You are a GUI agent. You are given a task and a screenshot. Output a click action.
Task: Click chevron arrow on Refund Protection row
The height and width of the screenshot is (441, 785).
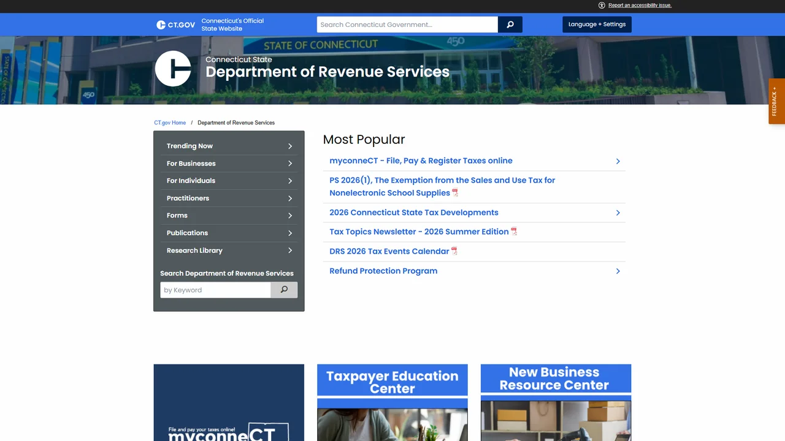click(618, 271)
